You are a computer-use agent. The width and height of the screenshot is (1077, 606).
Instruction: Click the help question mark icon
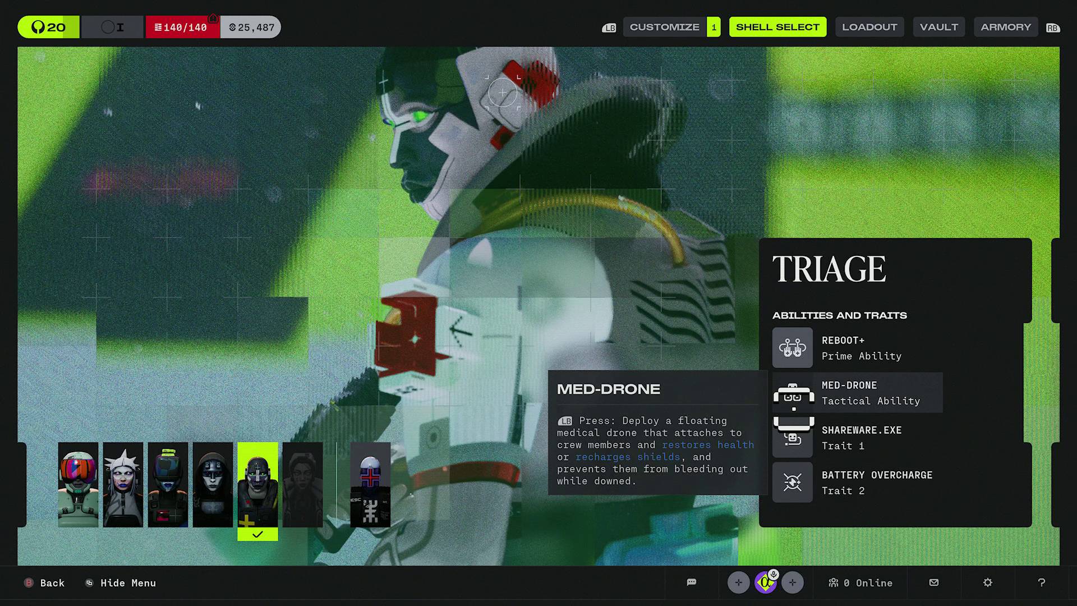(x=1042, y=582)
